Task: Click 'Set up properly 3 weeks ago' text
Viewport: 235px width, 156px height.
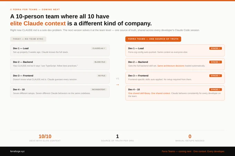Action: pyautogui.click(x=27, y=52)
